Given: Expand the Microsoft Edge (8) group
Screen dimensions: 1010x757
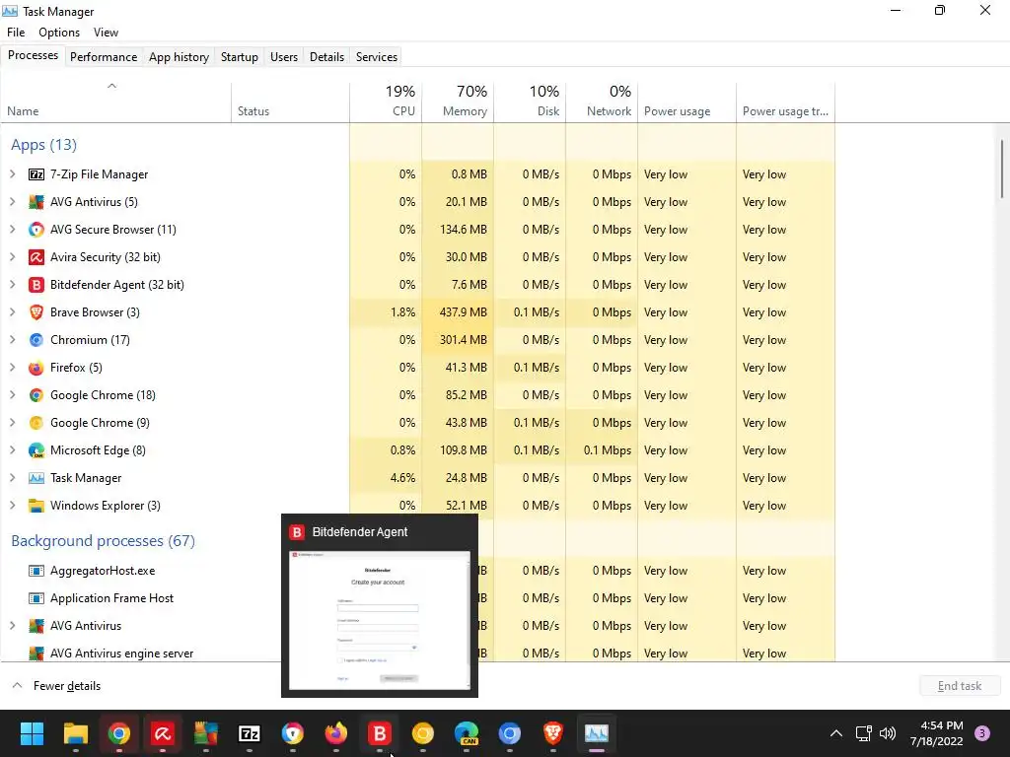Looking at the screenshot, I should [x=12, y=450].
